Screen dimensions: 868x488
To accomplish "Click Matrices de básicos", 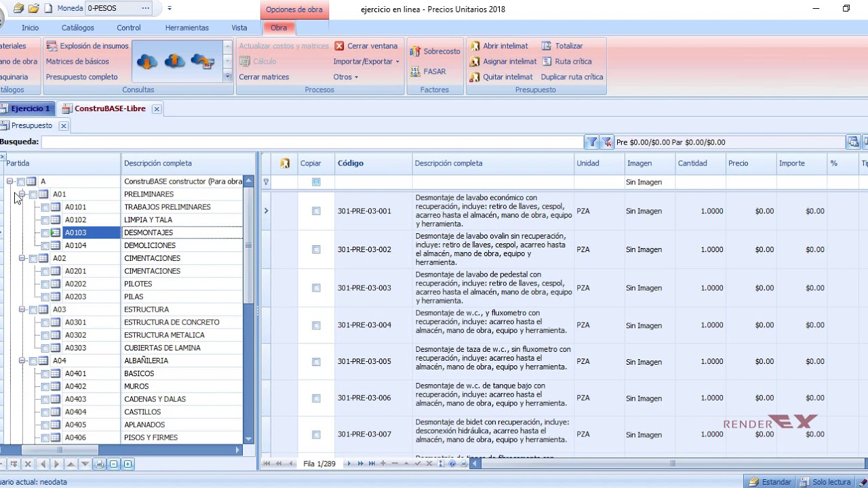I will (x=77, y=62).
